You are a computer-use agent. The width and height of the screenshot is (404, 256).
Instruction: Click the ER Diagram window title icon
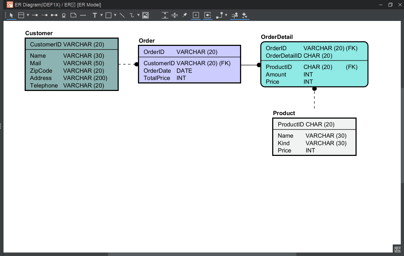(10, 5)
